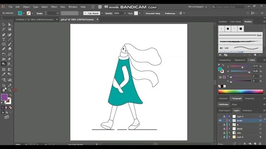Image resolution: width=266 pixels, height=149 pixels.
Task: Click the purple fill swatch in toolbar
Action: pos(4,97)
